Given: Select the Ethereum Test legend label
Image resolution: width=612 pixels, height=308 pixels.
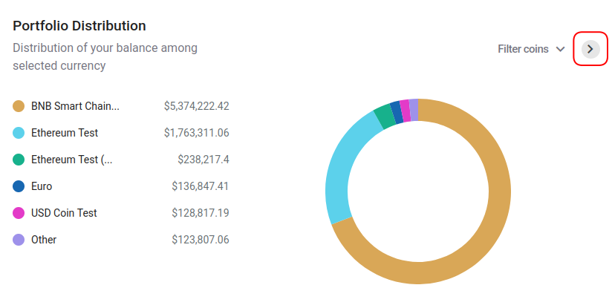Looking at the screenshot, I should click(x=65, y=133).
